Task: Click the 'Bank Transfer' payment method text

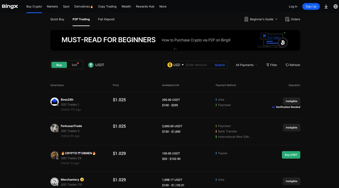Action: 227,131
